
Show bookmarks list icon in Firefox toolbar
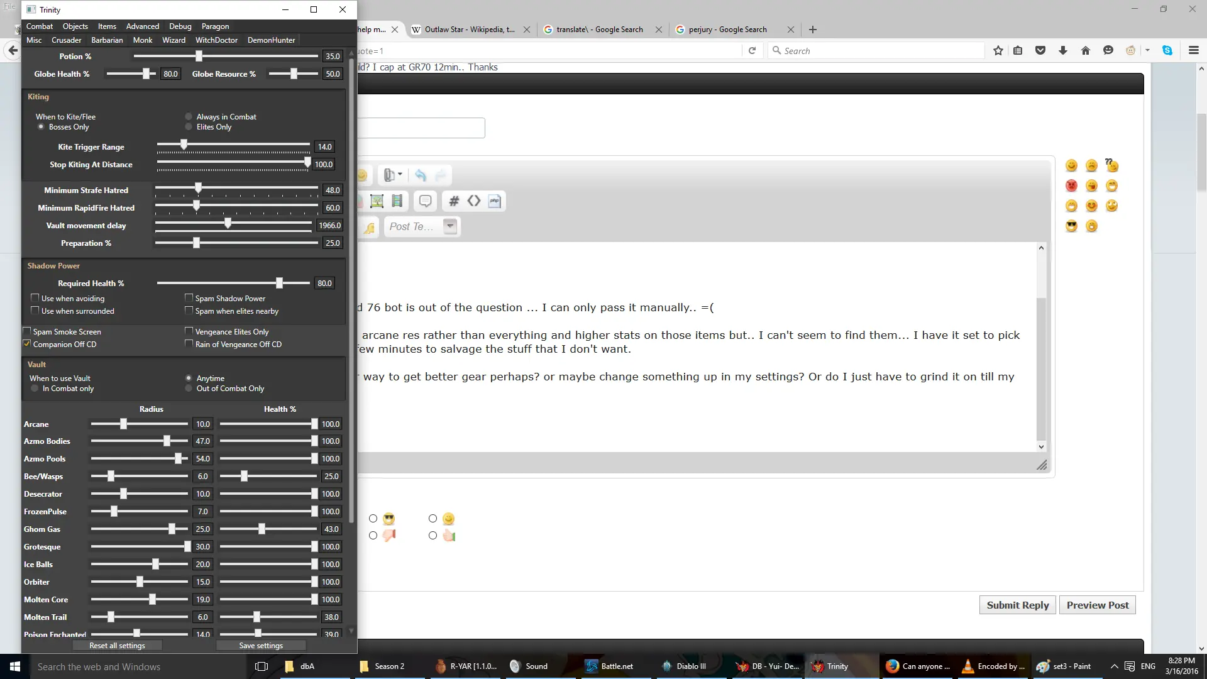pyautogui.click(x=1018, y=51)
